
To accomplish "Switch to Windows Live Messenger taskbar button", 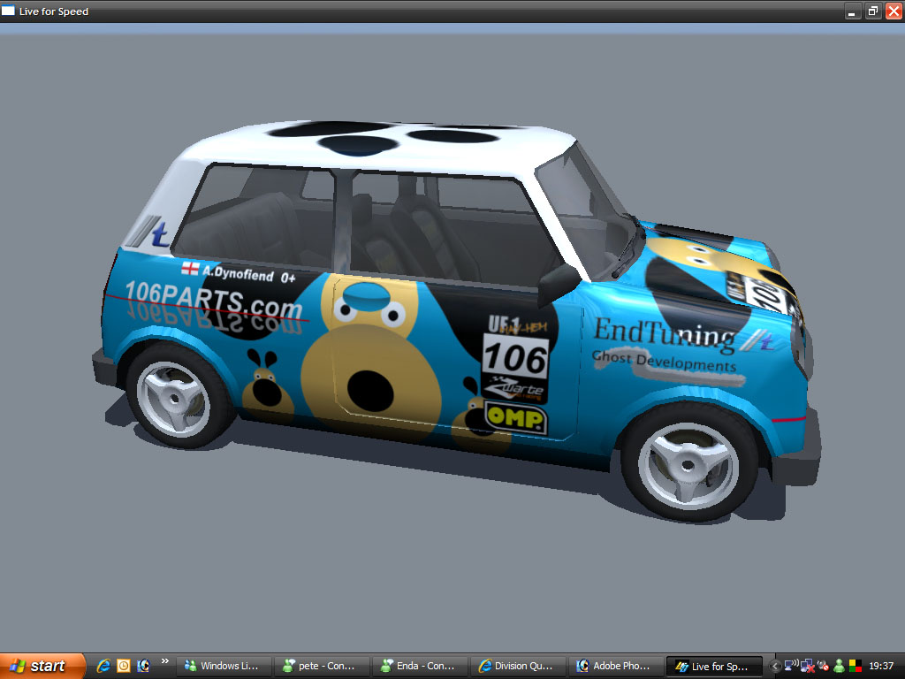I will [x=224, y=666].
